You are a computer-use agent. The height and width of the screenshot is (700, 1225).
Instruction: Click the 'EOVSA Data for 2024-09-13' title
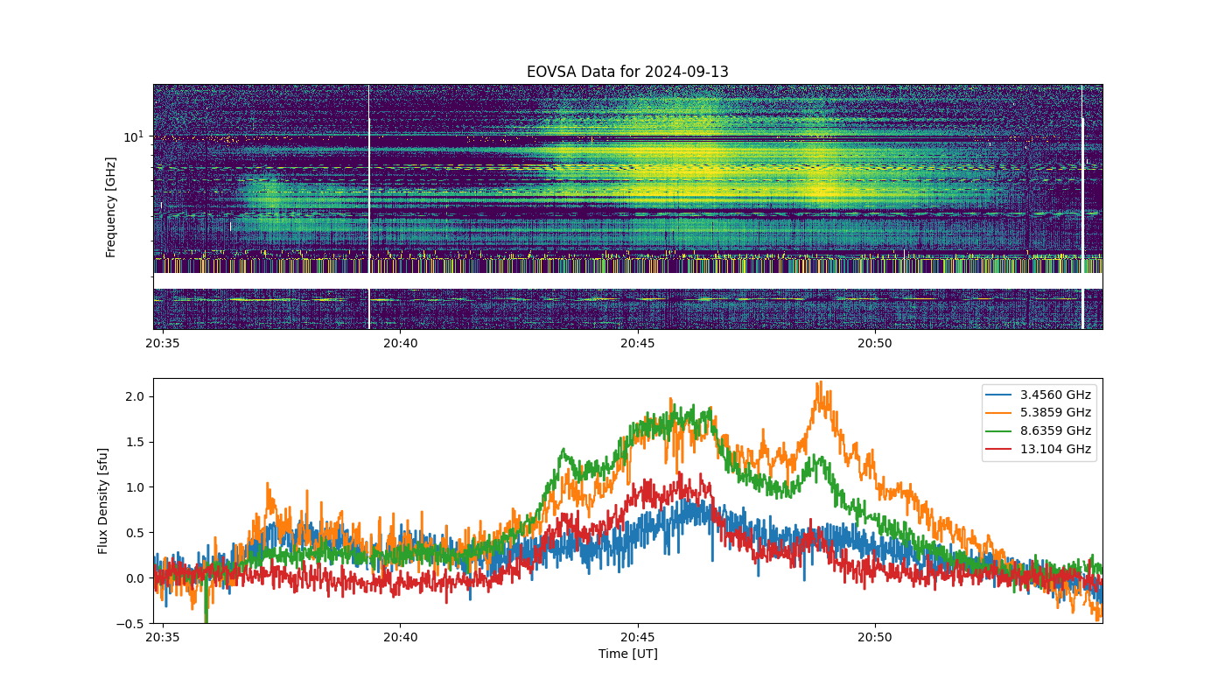tap(627, 72)
